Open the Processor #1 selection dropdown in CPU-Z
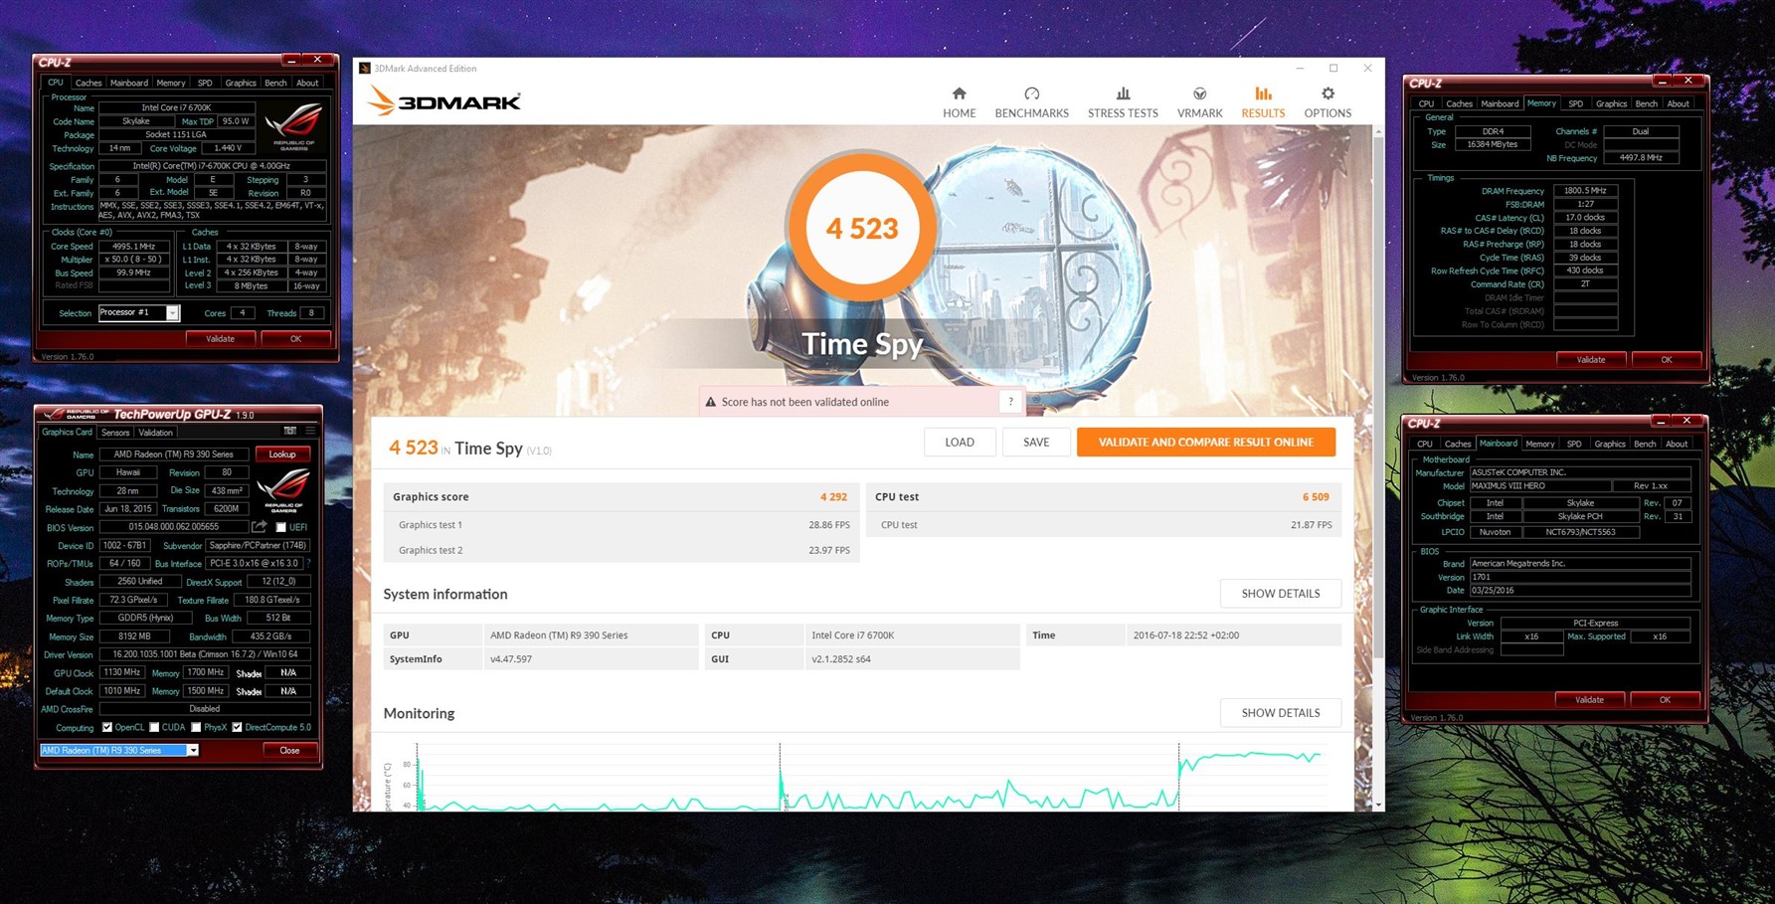Viewport: 1775px width, 904px height. pos(138,312)
